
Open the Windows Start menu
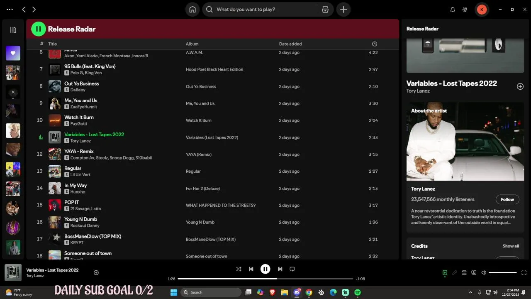tap(173, 292)
